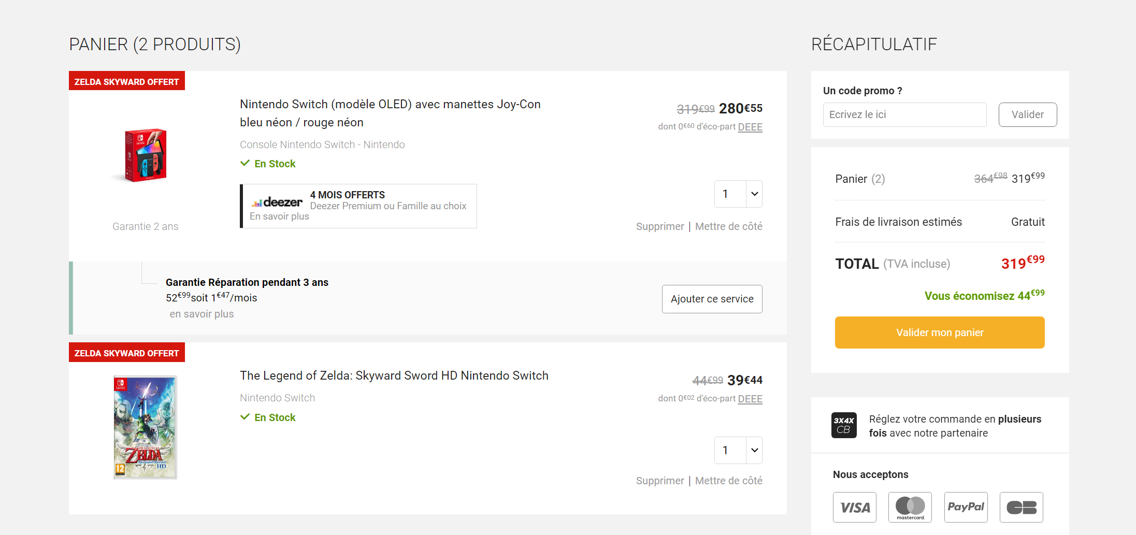Click 'Vous économisez 44€99' text
The image size is (1136, 535).
[x=984, y=295]
